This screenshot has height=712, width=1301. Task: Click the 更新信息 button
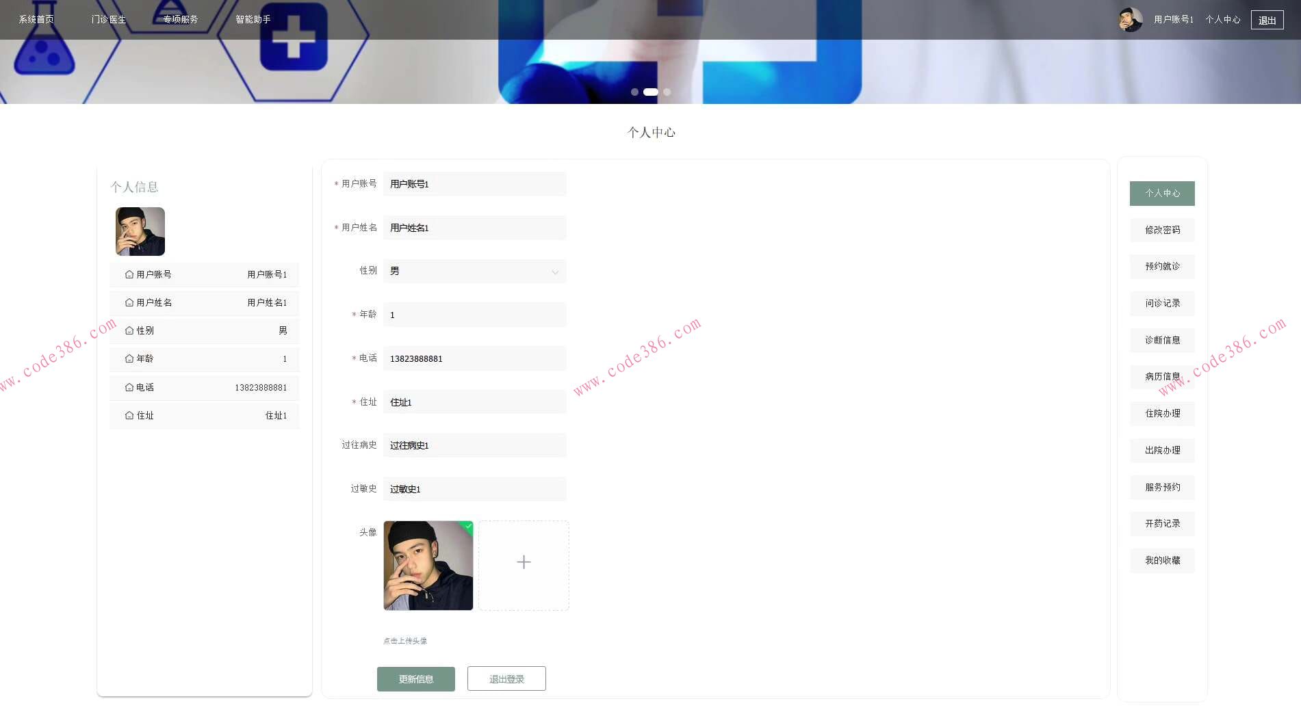tap(415, 678)
